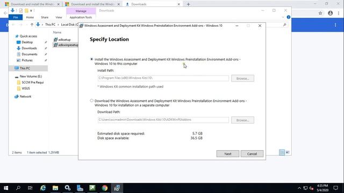Viewport: 344px width, 193px height.
Task: Switch Explorer to details view icon
Action: (282, 152)
